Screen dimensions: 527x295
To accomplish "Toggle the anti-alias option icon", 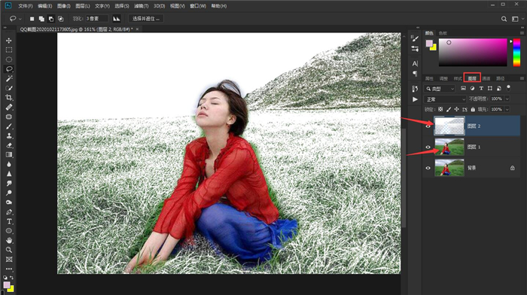I will tap(116, 19).
